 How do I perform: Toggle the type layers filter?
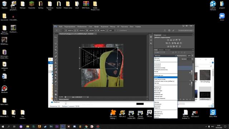[x=179, y=52]
